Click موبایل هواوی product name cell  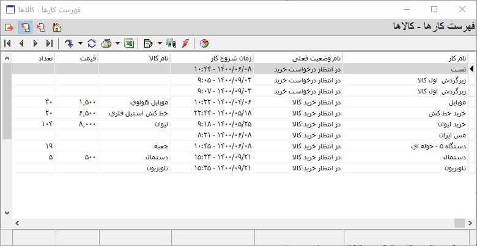coord(133,102)
